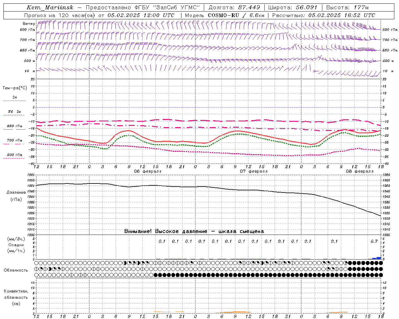
Task: Click the '0.7' precipitation value
Action: tap(374, 241)
